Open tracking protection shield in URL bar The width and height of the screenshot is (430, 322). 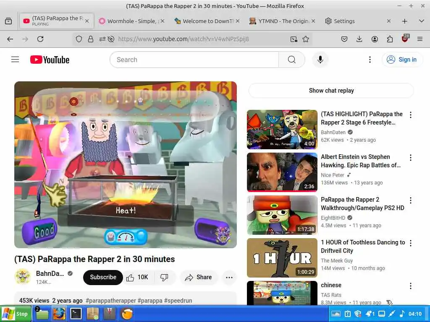pos(79,39)
